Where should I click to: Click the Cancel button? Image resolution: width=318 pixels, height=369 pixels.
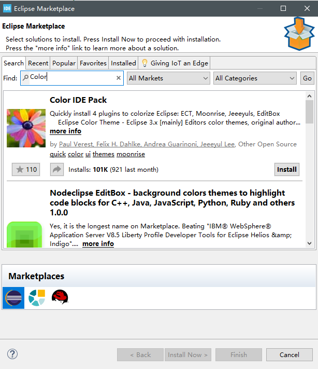[290, 354]
